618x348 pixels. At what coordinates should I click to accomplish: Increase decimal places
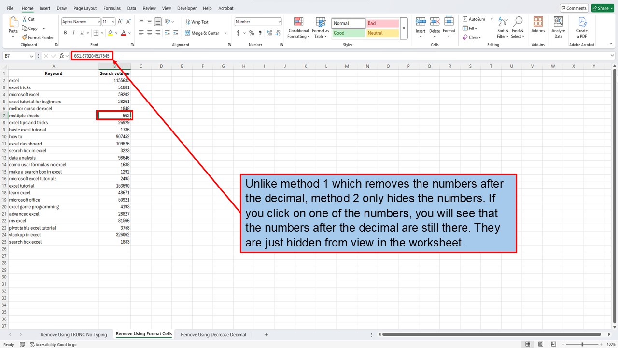coord(269,33)
